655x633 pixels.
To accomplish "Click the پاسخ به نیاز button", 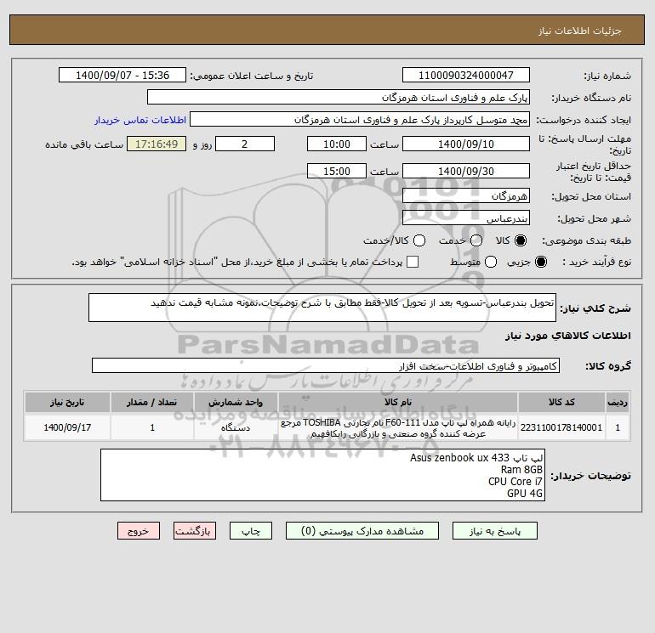I will (x=494, y=531).
